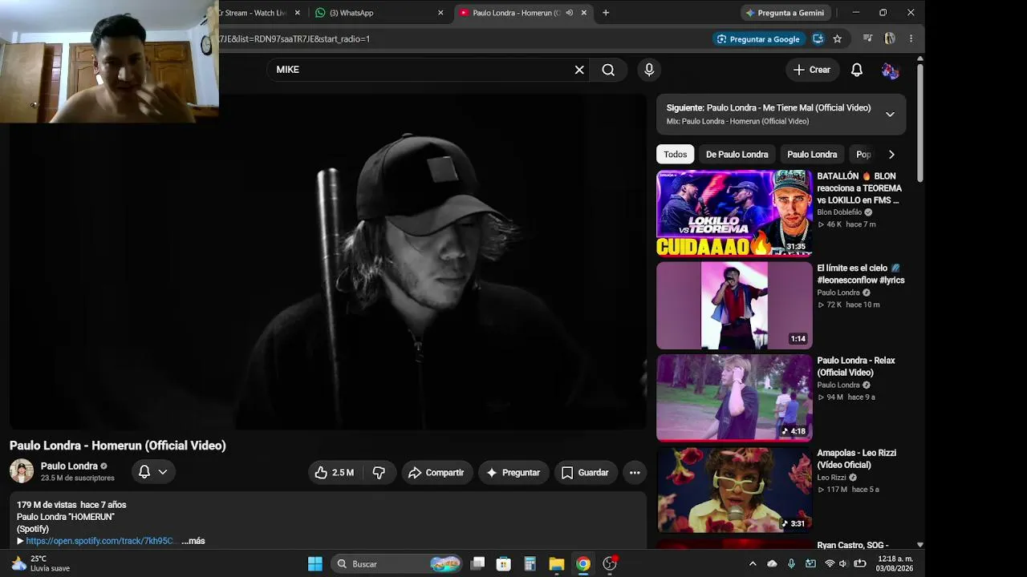
Task: Click the Preguntar ask button
Action: pyautogui.click(x=513, y=473)
